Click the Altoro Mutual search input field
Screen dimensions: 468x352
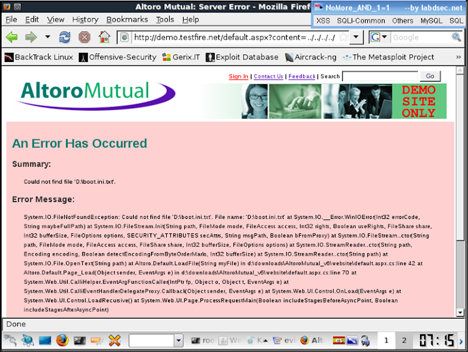[380, 77]
